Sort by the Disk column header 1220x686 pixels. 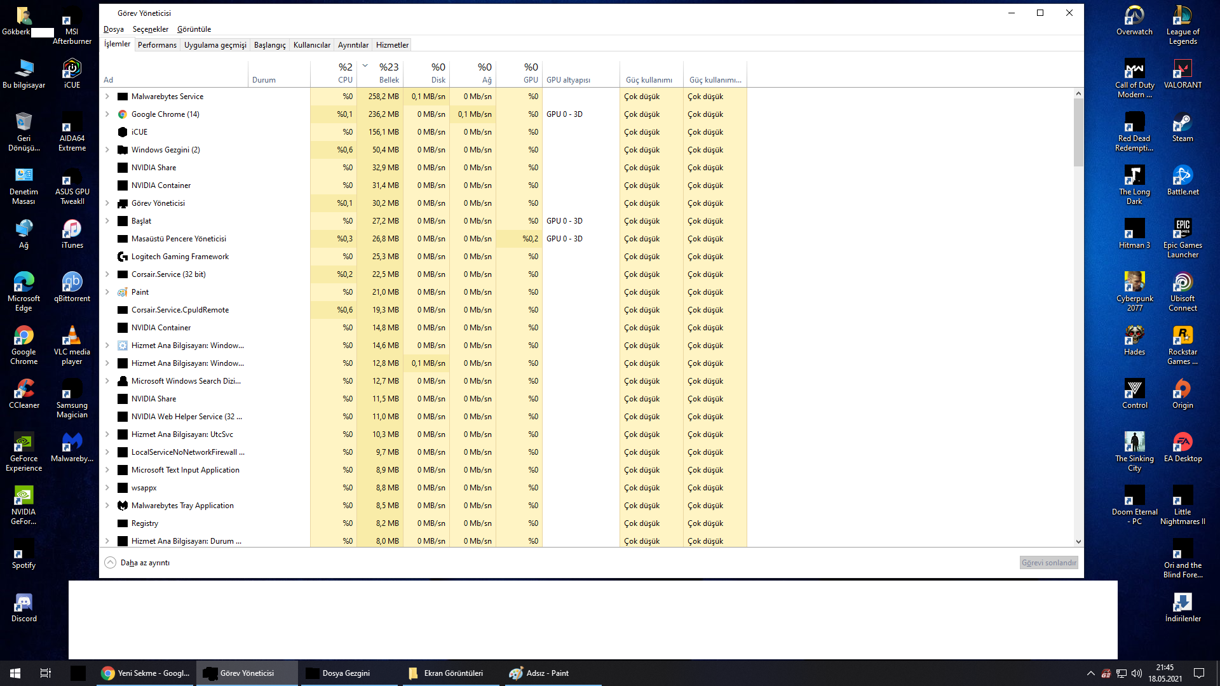tap(426, 74)
